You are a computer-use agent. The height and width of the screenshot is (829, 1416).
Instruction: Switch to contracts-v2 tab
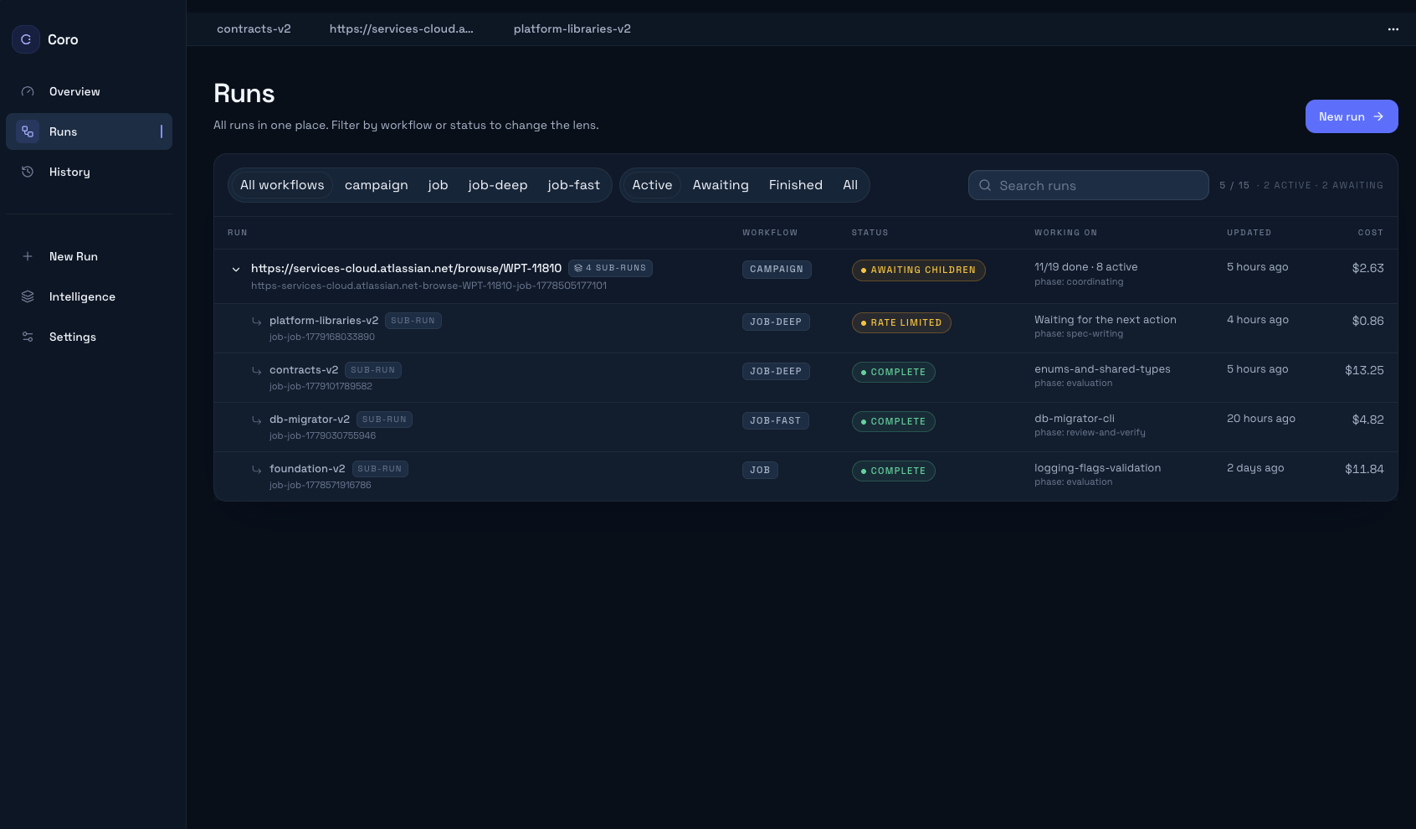254,28
